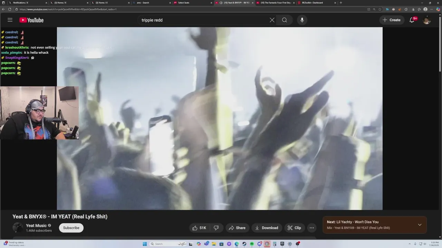Open the Settings gear on taskbar
Image resolution: width=442 pixels, height=248 pixels.
pyautogui.click(x=290, y=244)
